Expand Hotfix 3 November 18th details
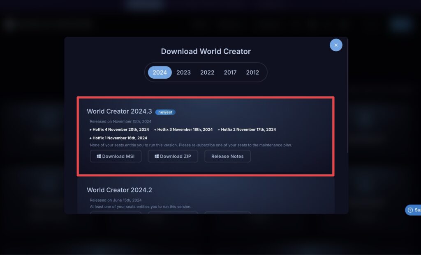This screenshot has width=421, height=255. click(x=183, y=130)
